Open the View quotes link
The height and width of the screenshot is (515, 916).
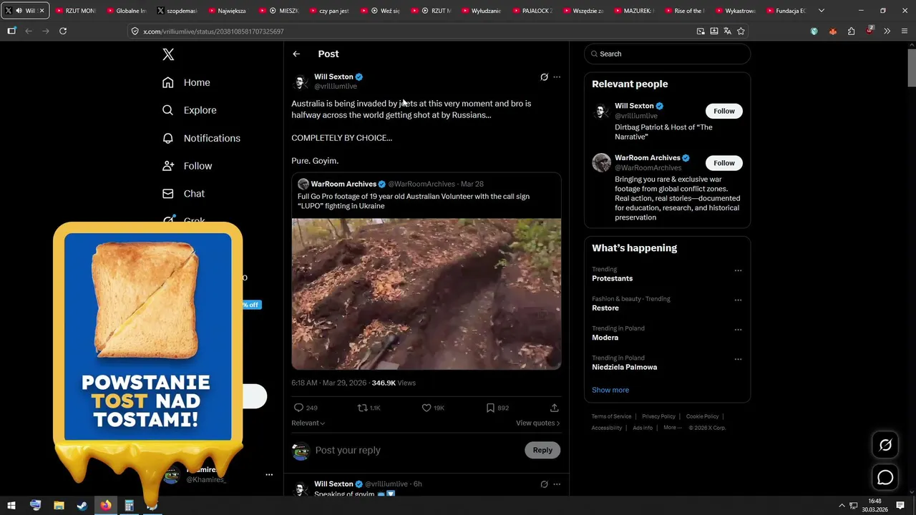(x=537, y=423)
